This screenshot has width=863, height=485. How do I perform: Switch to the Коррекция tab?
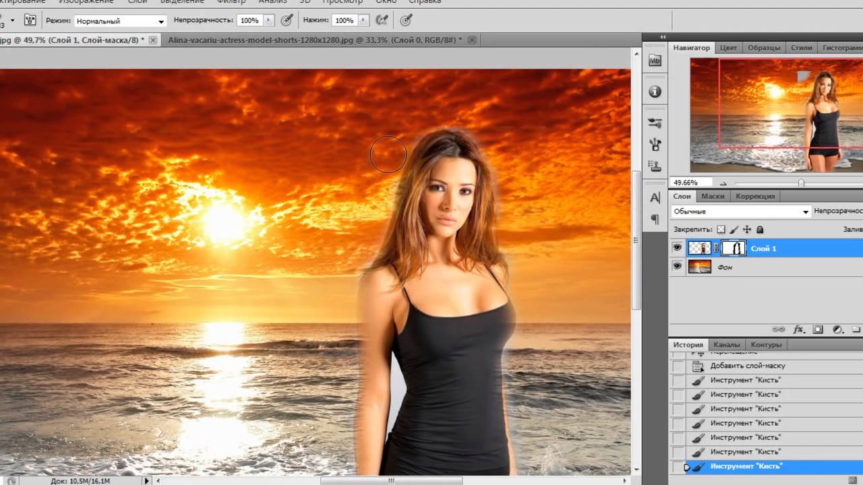point(755,196)
